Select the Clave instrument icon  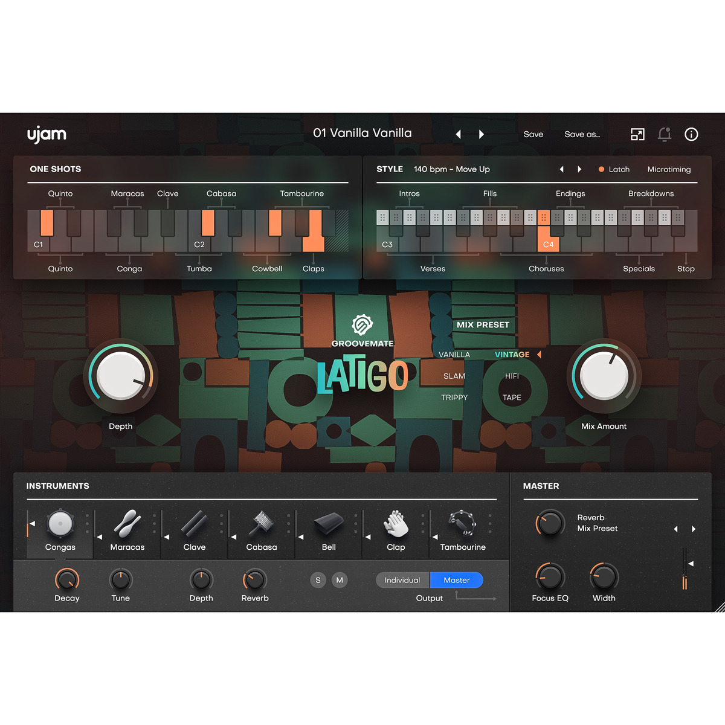tap(193, 525)
